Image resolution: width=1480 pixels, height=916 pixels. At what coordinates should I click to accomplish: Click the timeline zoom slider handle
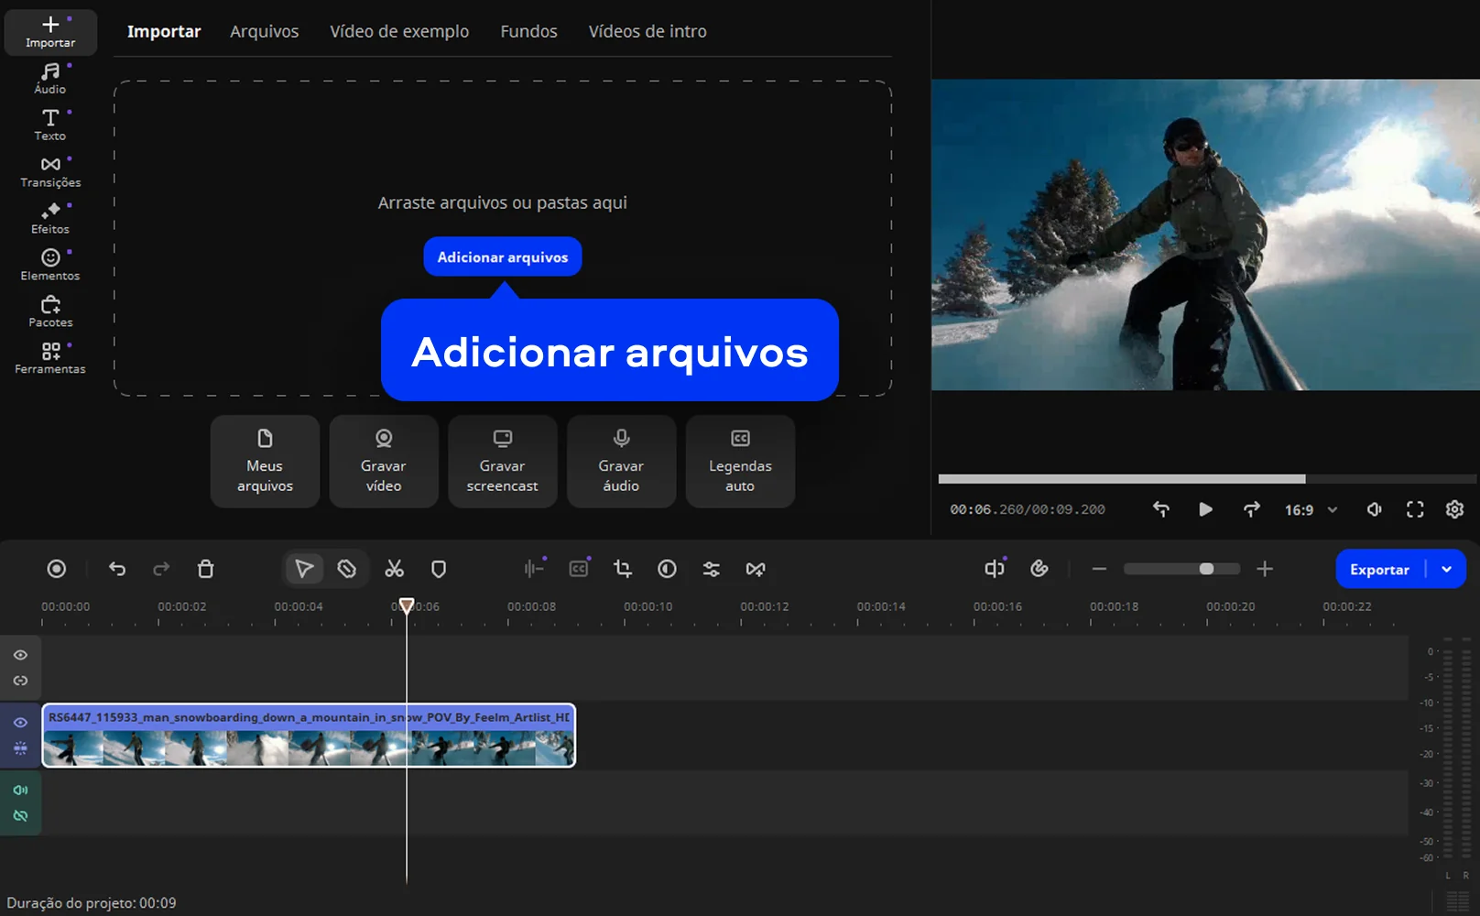(x=1206, y=569)
